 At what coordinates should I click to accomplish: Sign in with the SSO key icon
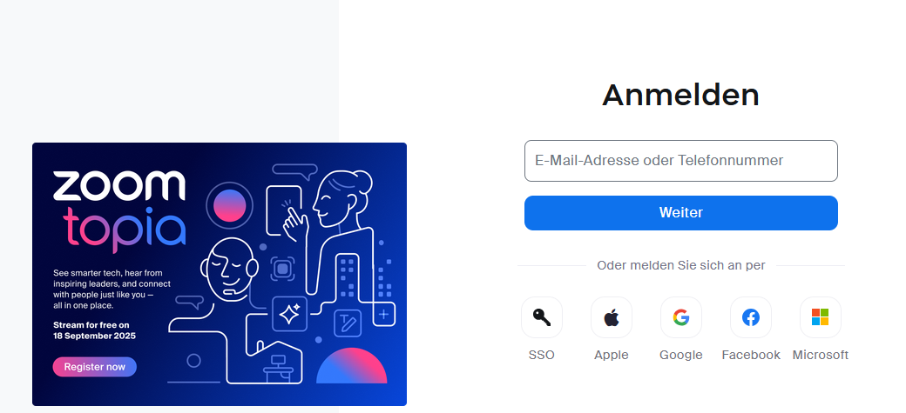[x=541, y=317]
